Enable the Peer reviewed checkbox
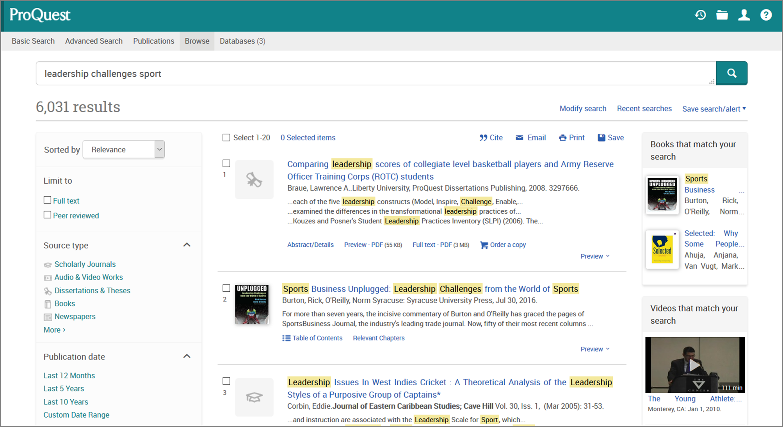The image size is (783, 427). pos(47,214)
